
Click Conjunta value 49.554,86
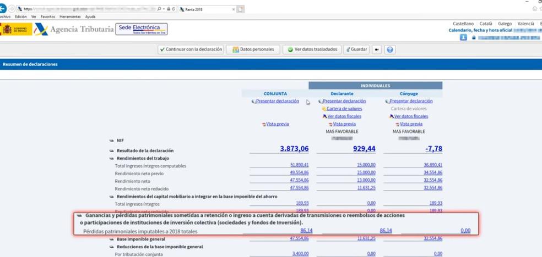coord(299,172)
